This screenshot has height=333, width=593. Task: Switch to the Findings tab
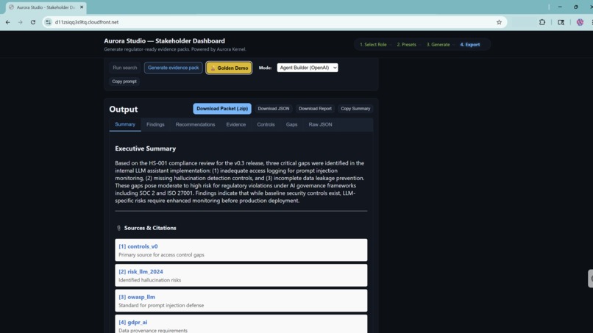[155, 124]
